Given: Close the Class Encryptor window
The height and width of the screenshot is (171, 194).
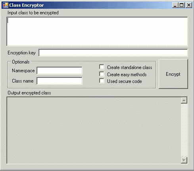Looking at the screenshot, I should [189, 5].
